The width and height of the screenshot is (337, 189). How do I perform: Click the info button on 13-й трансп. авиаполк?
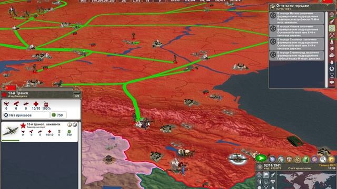[70, 124]
